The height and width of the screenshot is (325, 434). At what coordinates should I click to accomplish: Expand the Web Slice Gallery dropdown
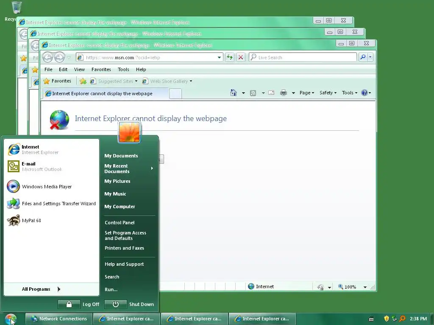tap(191, 81)
